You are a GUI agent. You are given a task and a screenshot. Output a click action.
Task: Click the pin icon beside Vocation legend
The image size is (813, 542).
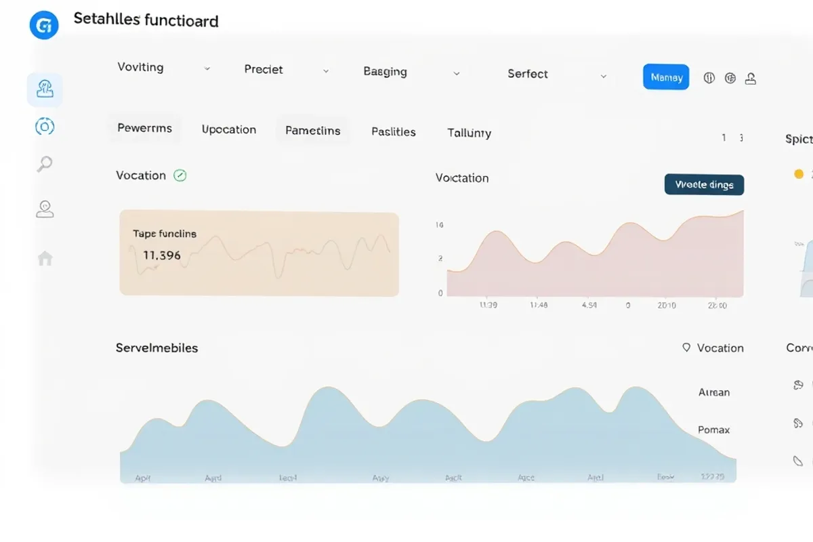[x=686, y=348]
